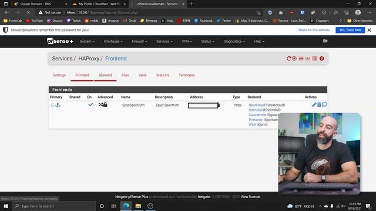Image resolution: width=376 pixels, height=211 pixels.
Task: Open Microsoft Edge from taskbar
Action: pos(126,206)
